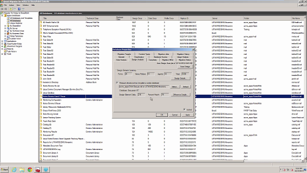The image size is (307, 173).
Task: Click the Classification Rules node icon
Action: 5,44
